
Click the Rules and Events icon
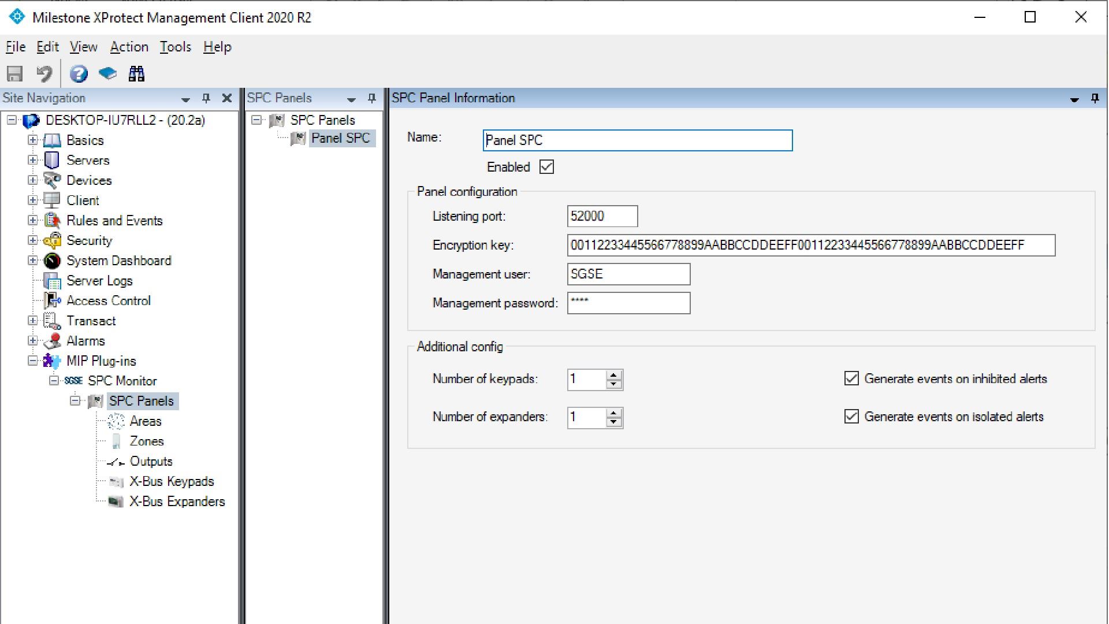tap(52, 220)
